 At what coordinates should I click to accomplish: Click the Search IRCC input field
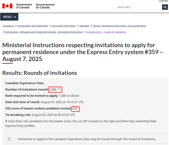tap(139, 7)
